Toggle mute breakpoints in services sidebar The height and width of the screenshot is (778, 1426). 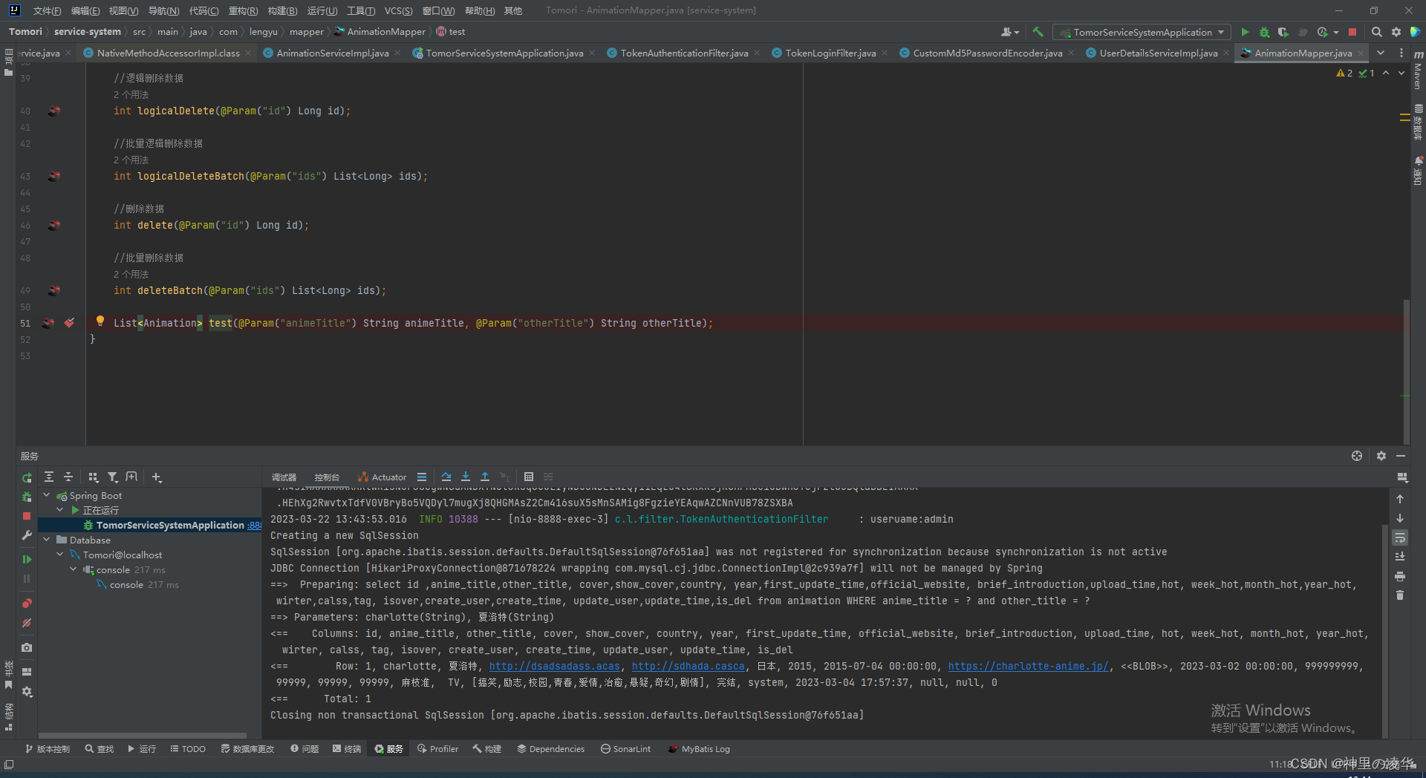27,623
